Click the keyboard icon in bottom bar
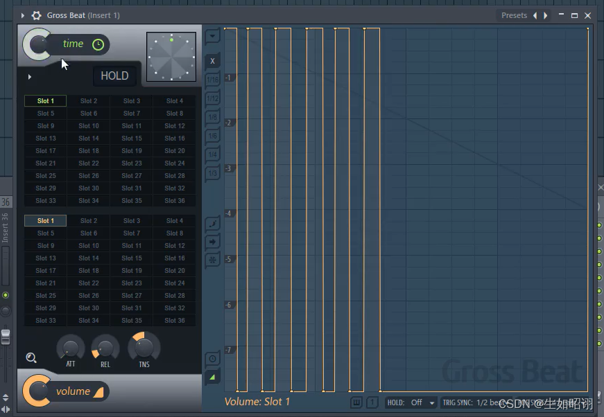Image resolution: width=604 pixels, height=417 pixels. click(356, 402)
